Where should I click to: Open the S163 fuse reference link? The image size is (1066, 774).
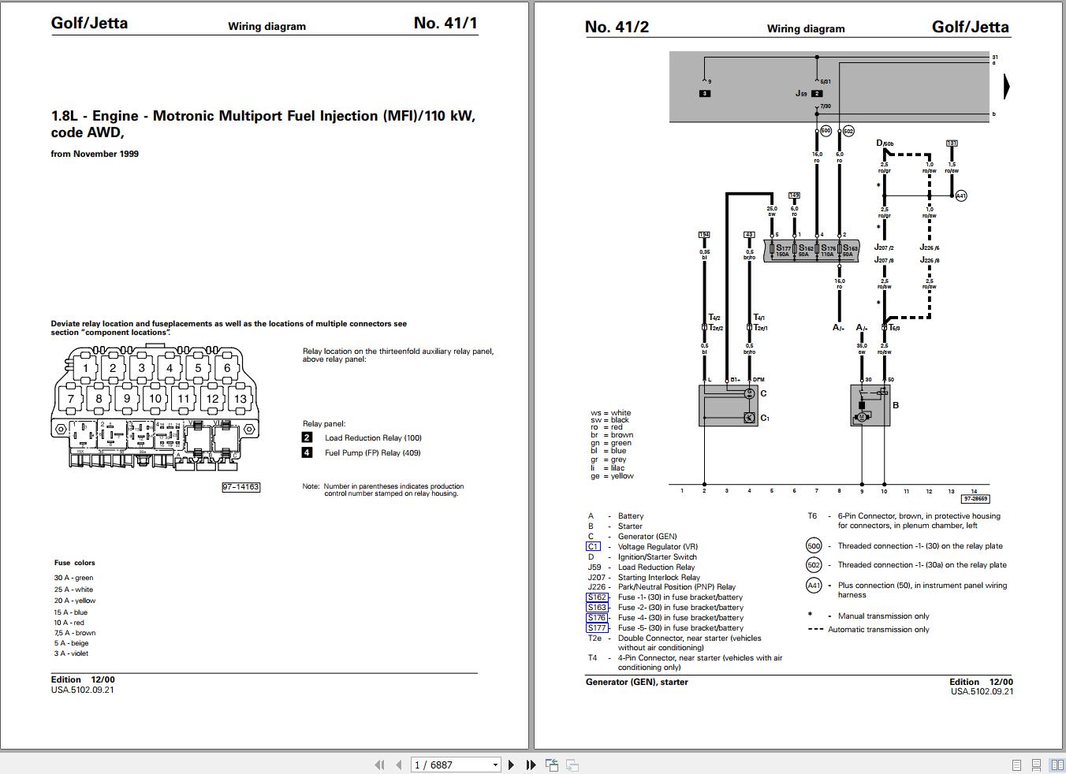(597, 608)
